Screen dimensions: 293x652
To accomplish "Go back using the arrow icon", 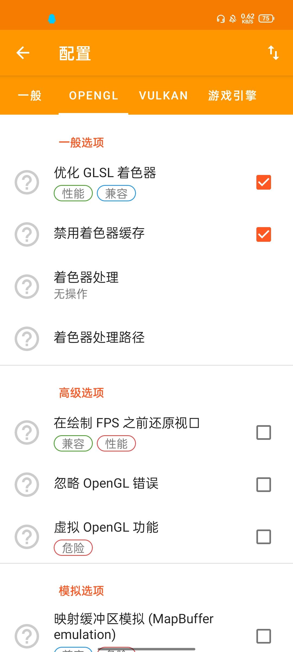I will point(23,53).
